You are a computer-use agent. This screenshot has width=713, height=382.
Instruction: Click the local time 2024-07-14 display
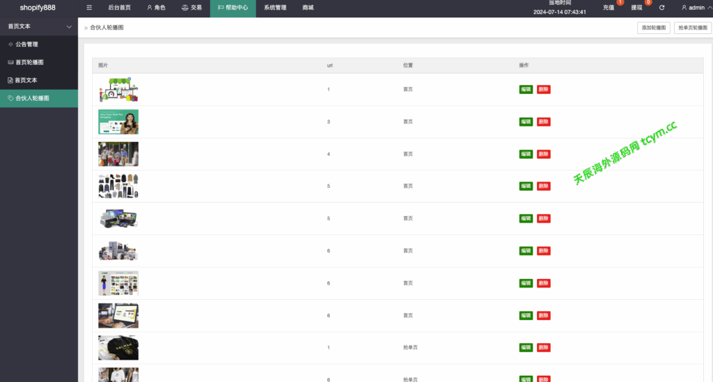tap(560, 13)
